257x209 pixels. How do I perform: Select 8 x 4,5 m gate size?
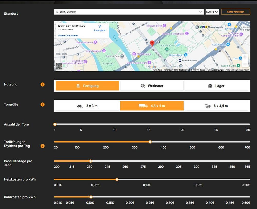click(x=216, y=106)
